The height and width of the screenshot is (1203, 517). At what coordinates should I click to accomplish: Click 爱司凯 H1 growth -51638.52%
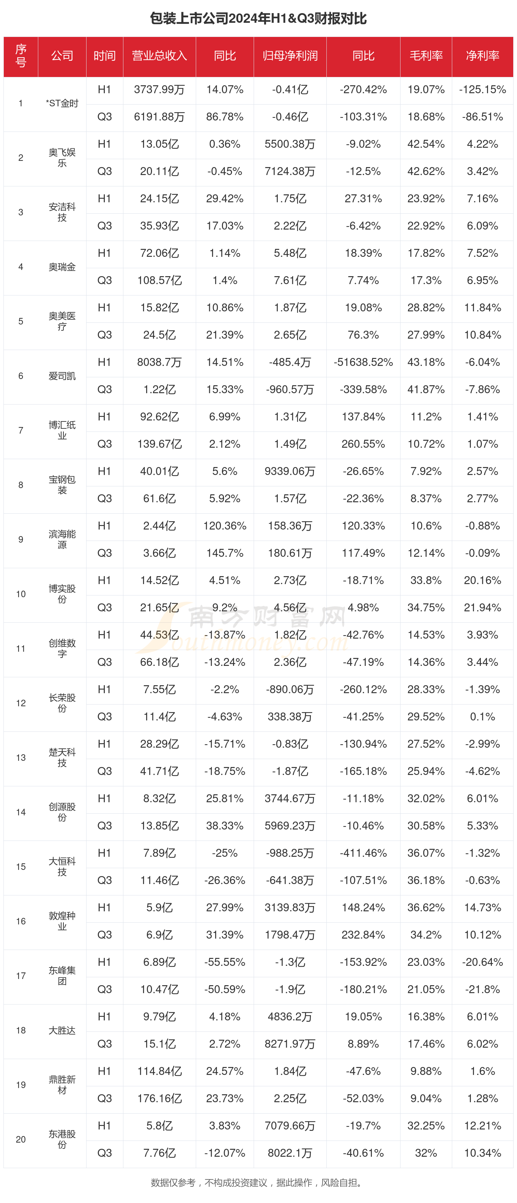click(x=363, y=362)
